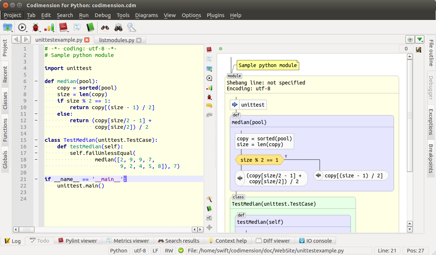Viewport: 436px width, 255px height.
Task: Click the sigma metrics icon in main toolbar
Action: (x=77, y=27)
